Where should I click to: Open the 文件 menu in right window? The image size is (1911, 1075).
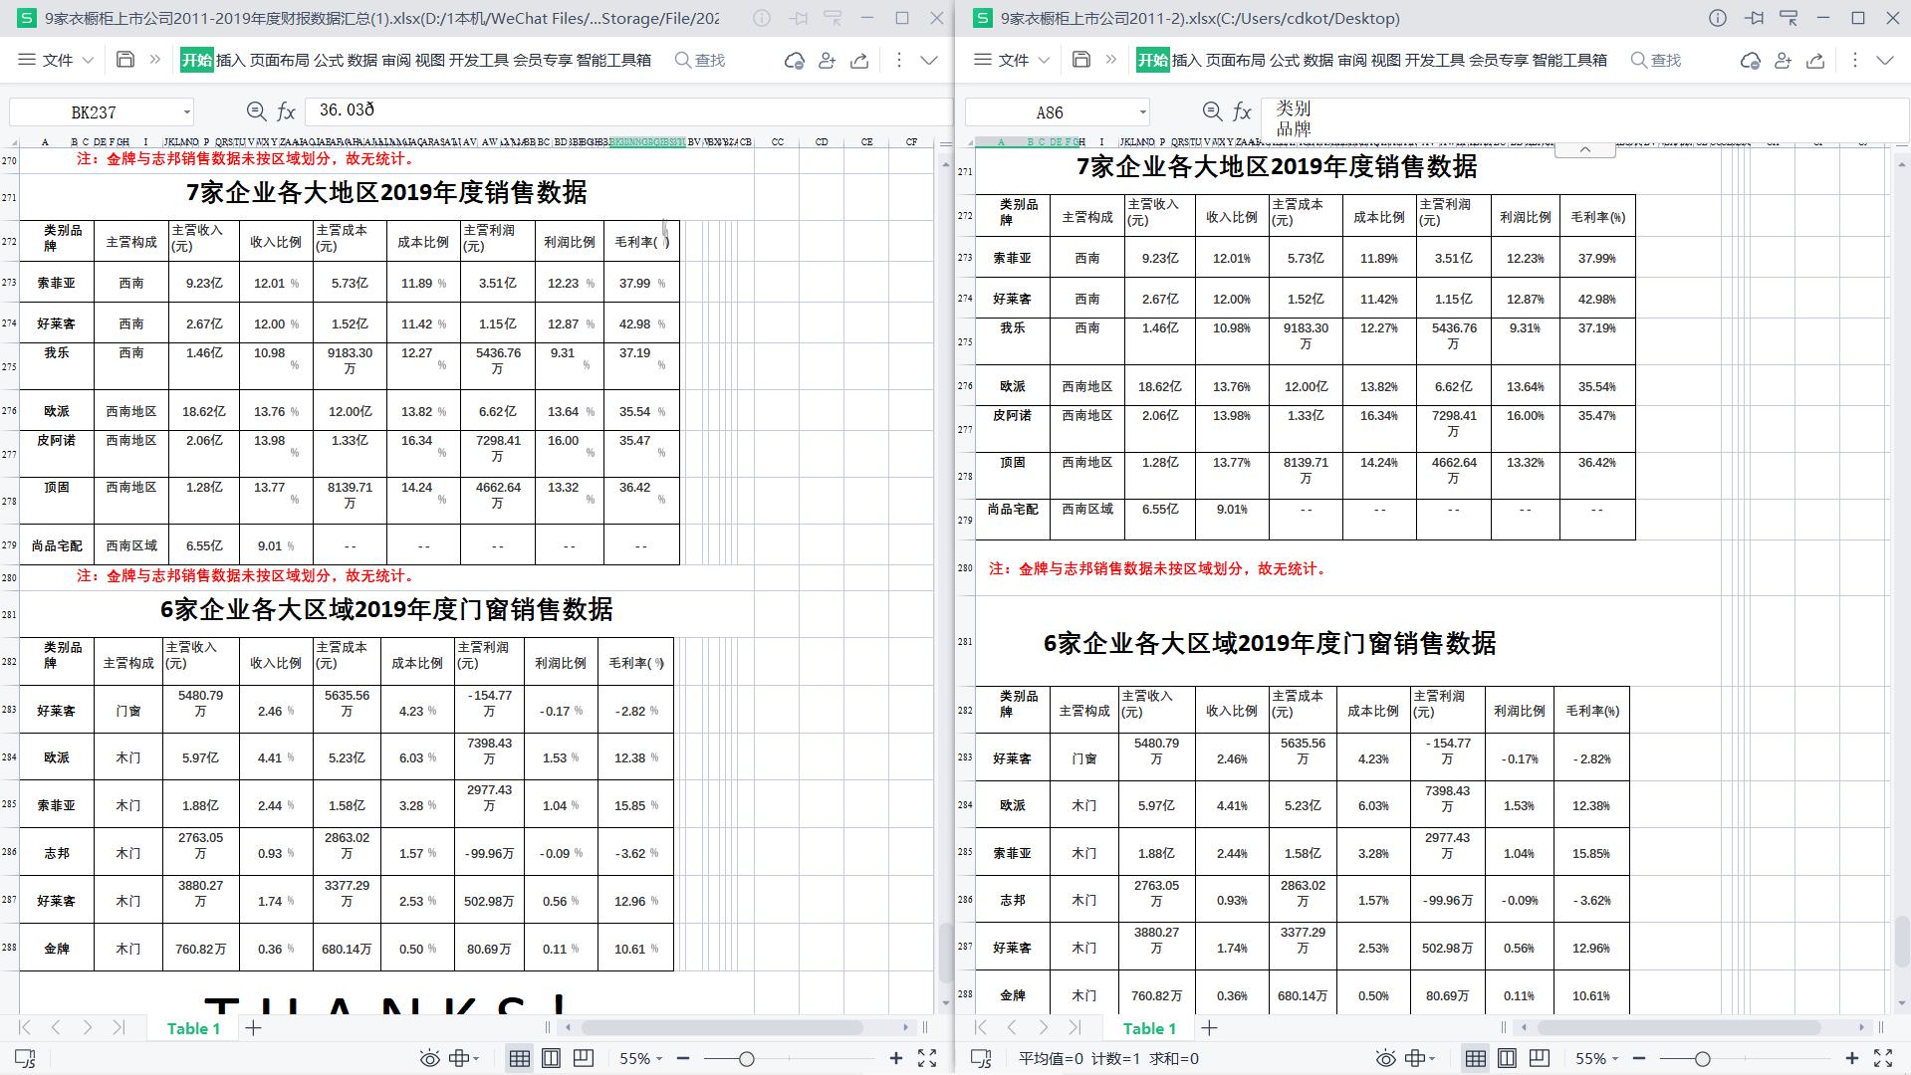click(x=1012, y=60)
